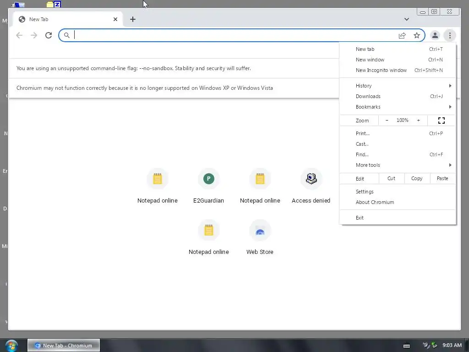This screenshot has width=469, height=352.
Task: Open the bottom-row Notepad online shortcut
Action: (x=208, y=238)
